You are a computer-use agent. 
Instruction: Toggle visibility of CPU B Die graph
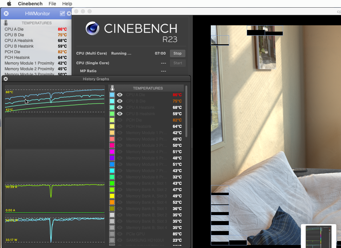click(x=120, y=101)
